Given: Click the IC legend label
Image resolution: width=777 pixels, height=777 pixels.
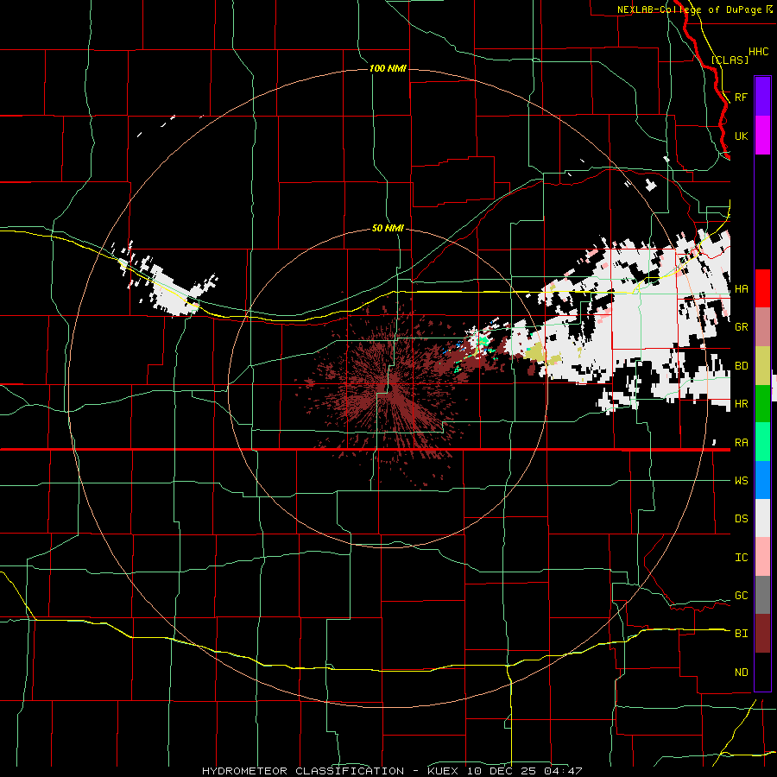Looking at the screenshot, I should point(742,558).
